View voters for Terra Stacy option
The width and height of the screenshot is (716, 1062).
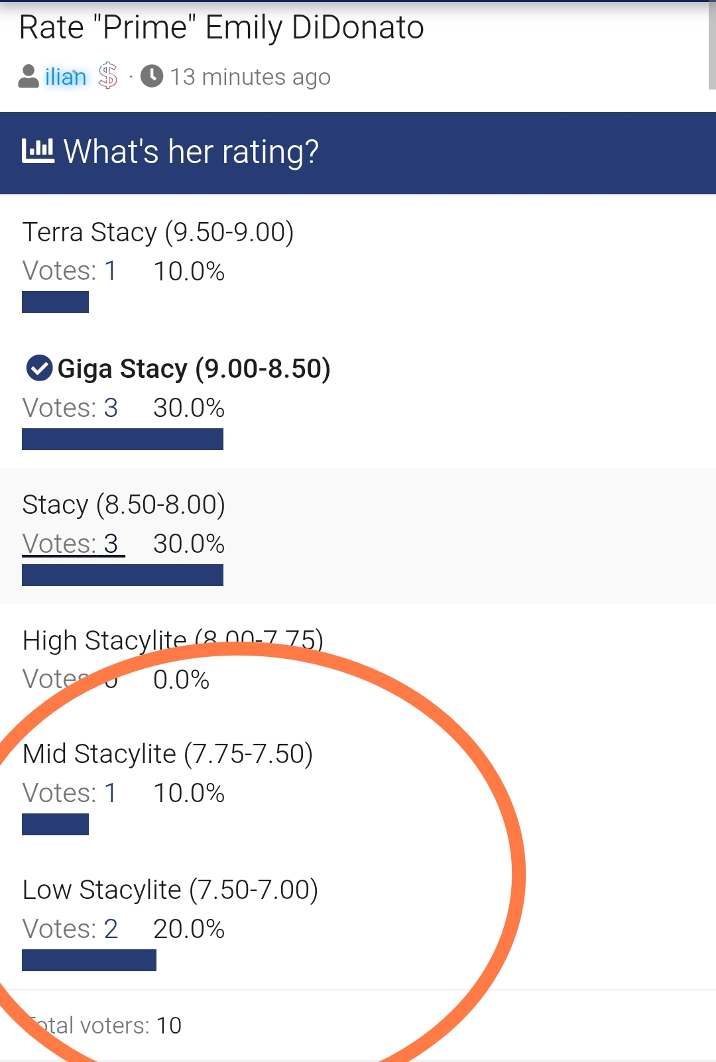(70, 270)
